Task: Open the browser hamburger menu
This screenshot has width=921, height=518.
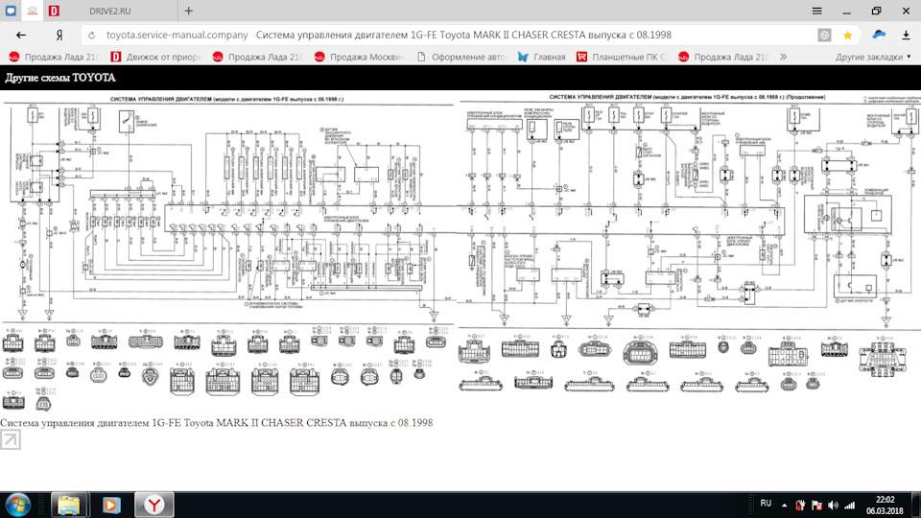Action: [x=816, y=11]
